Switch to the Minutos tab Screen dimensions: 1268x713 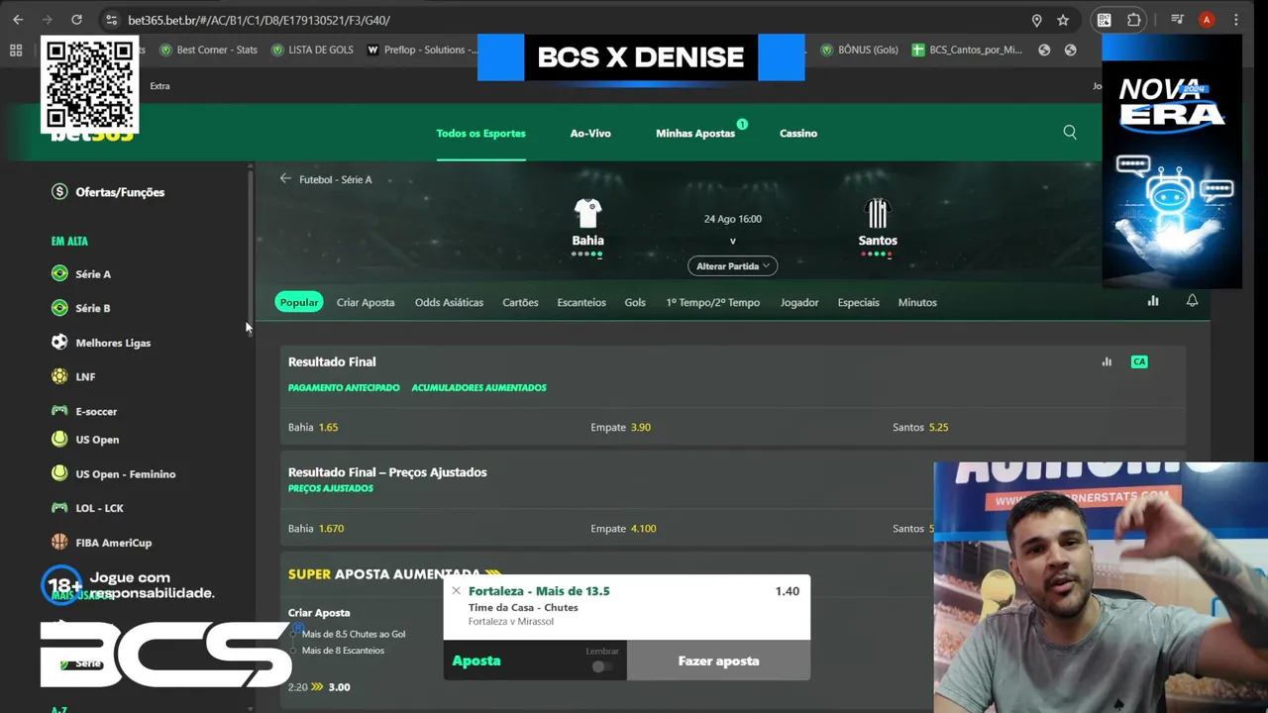[x=917, y=302]
